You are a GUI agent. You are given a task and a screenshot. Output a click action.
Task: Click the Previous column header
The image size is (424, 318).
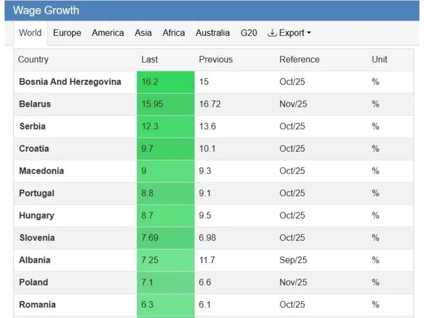(216, 60)
